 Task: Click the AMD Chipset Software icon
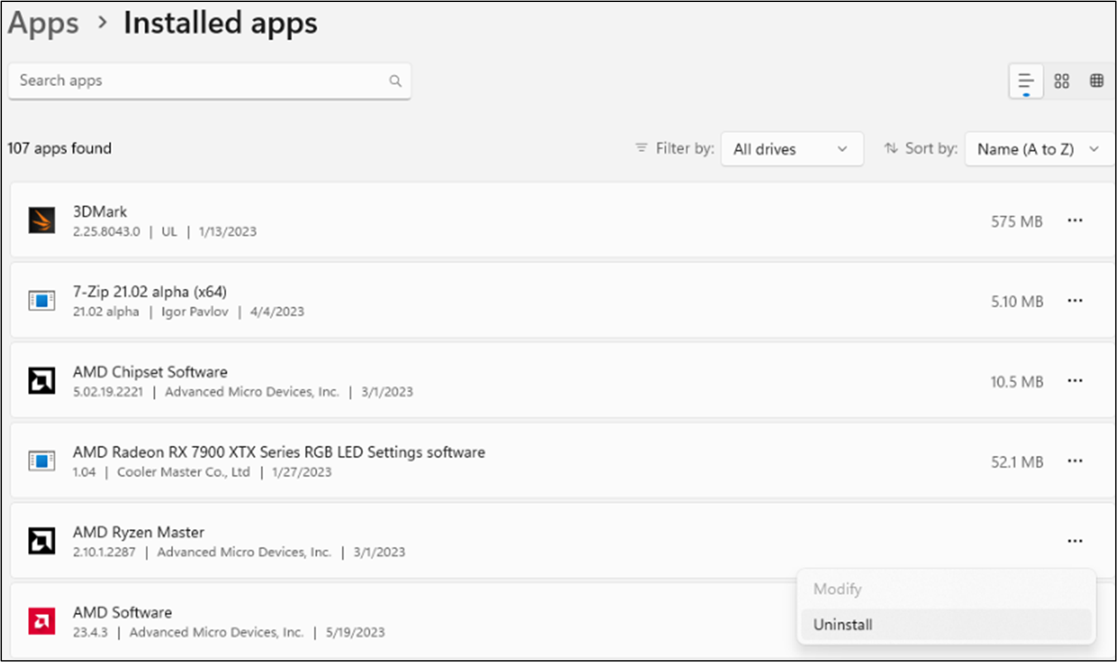[x=42, y=381]
